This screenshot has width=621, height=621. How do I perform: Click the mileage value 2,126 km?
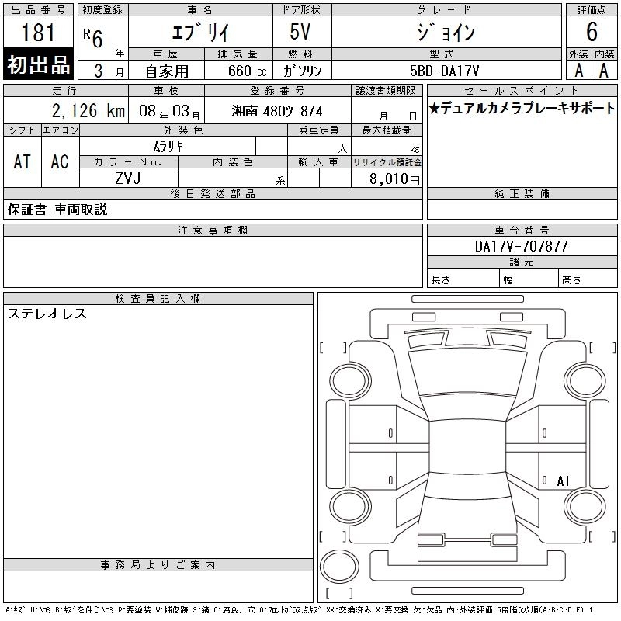[88, 110]
